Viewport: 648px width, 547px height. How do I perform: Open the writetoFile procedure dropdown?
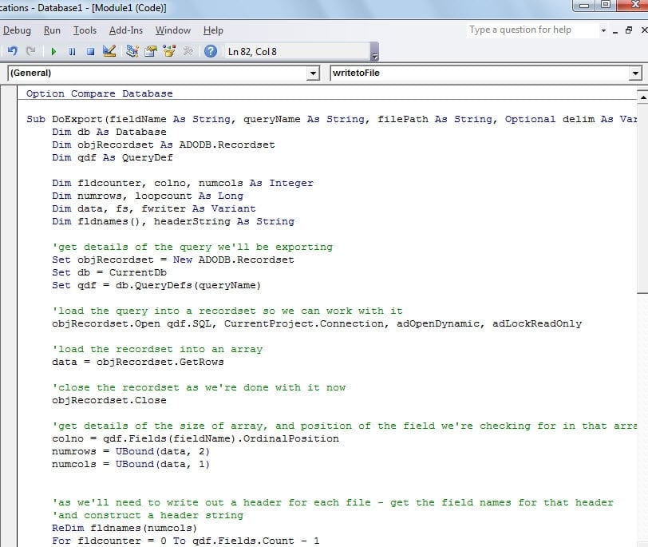coord(634,73)
